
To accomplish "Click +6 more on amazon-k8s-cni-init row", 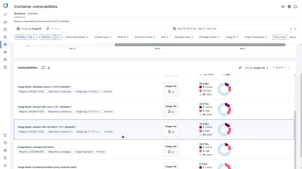I will pos(108,132).
